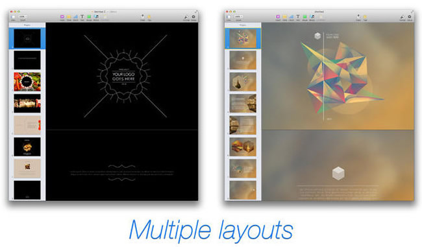The image size is (422, 247).
Task: Click the Tips icon in the black-document window
Action: [x=149, y=17]
